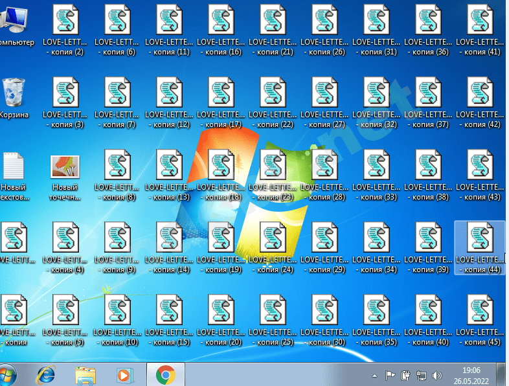
Task: Open Action Center flag icon
Action: pos(390,376)
